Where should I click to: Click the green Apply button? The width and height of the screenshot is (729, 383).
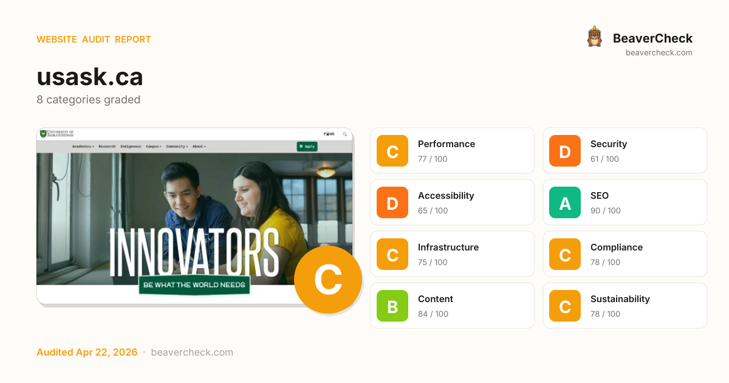[307, 147]
